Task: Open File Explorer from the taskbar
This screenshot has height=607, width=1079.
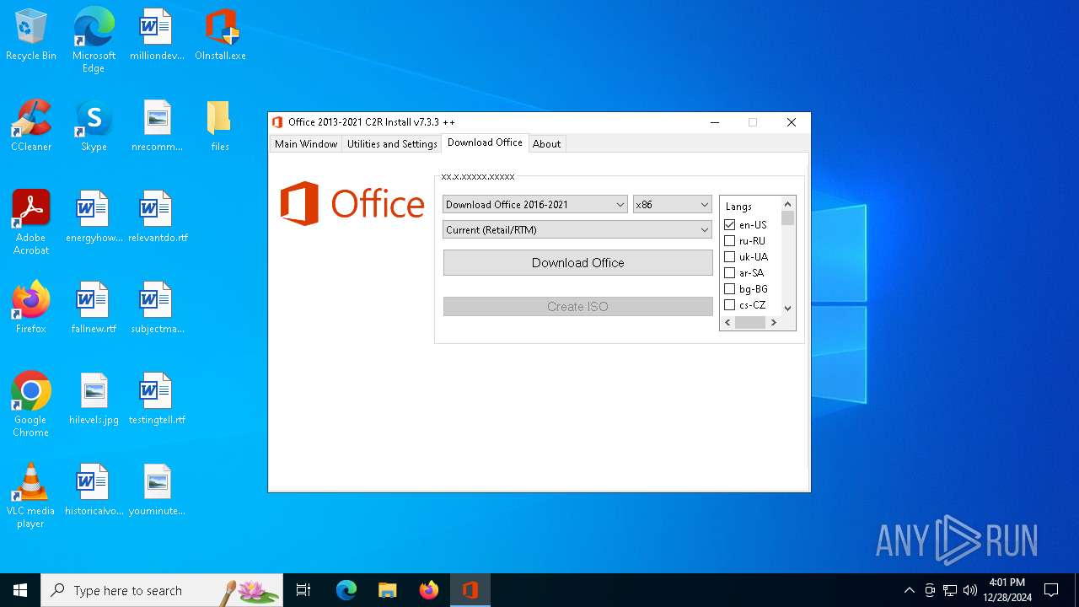Action: click(x=387, y=590)
